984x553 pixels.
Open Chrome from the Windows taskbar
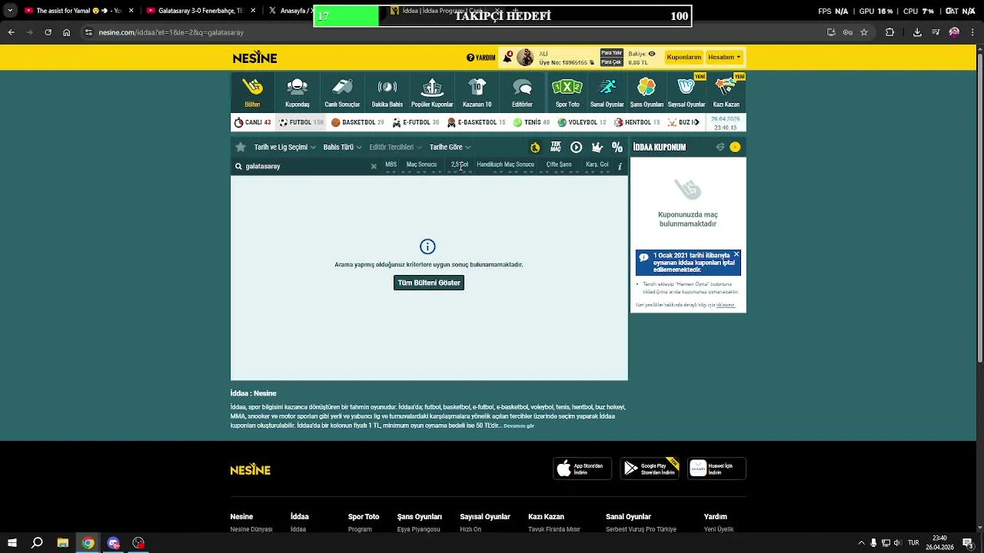[88, 543]
